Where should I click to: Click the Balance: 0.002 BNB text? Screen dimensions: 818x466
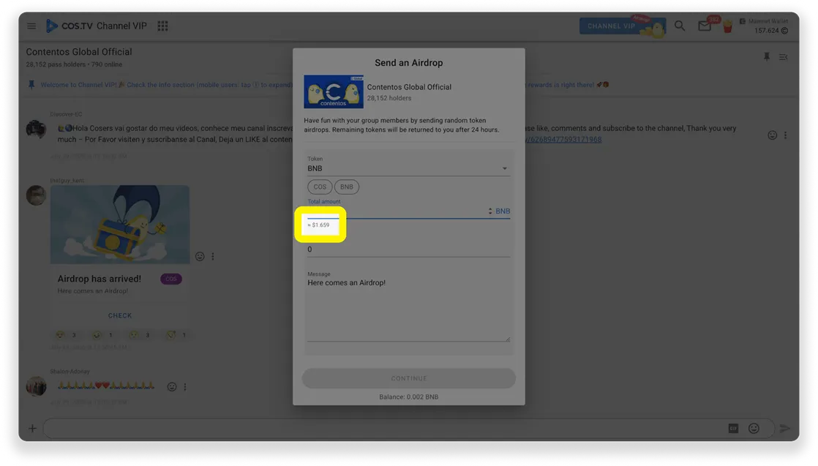click(408, 397)
